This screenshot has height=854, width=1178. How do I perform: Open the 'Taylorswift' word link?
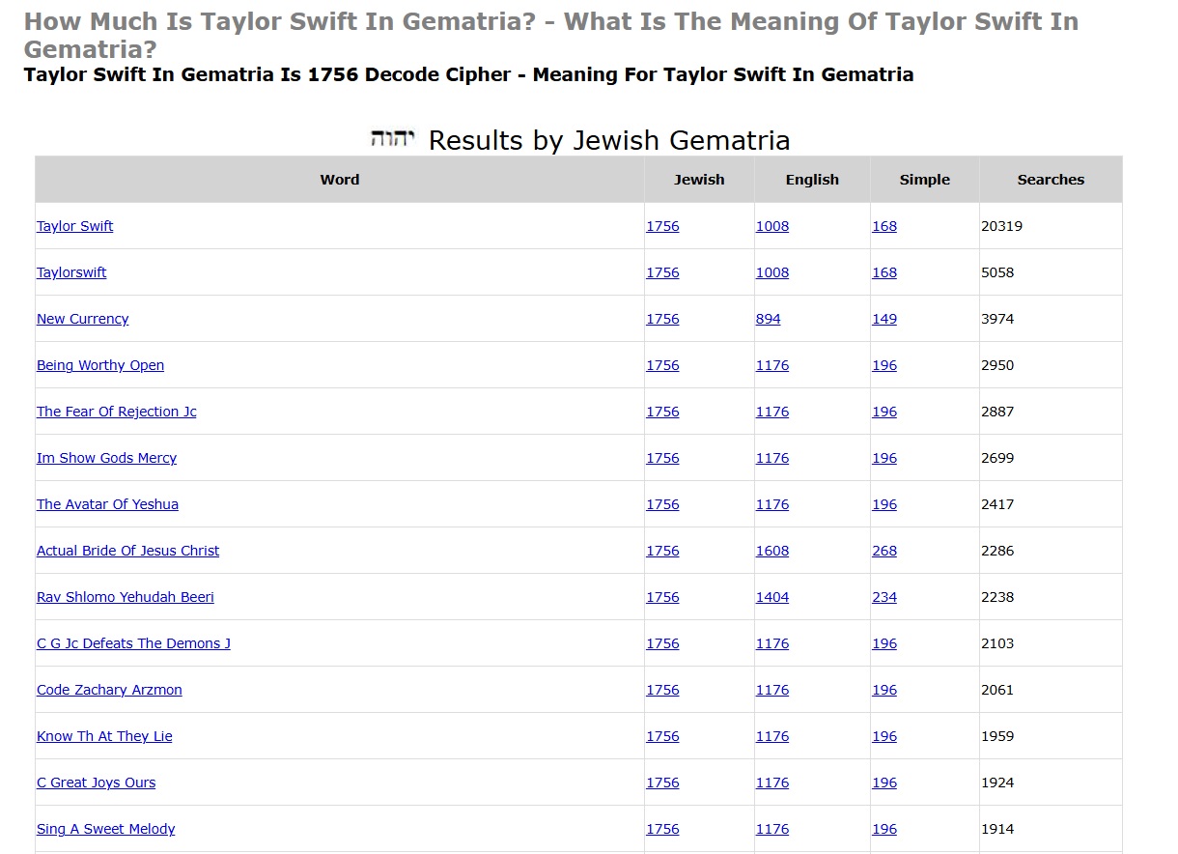point(71,272)
